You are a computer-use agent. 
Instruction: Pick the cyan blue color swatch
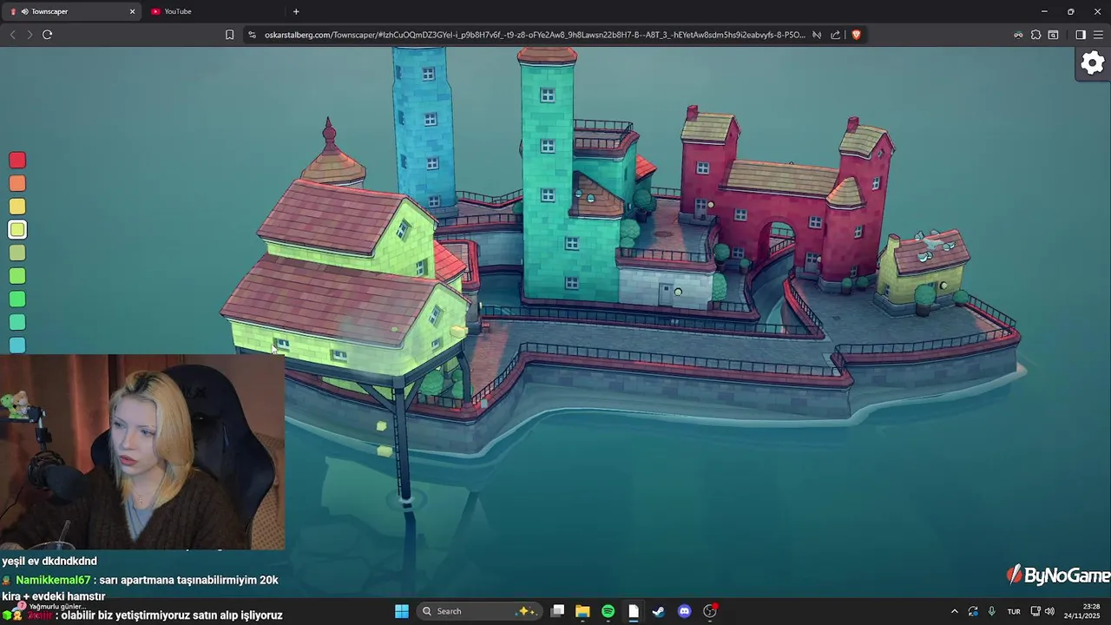17,345
